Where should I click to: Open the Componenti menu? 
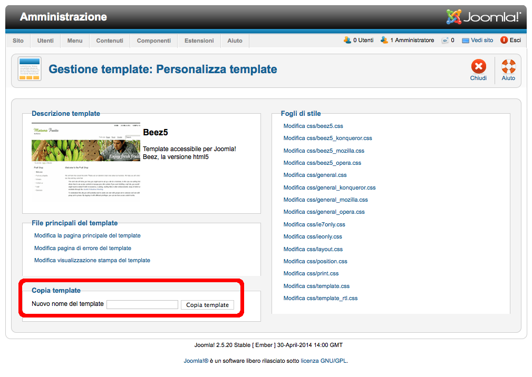(154, 41)
